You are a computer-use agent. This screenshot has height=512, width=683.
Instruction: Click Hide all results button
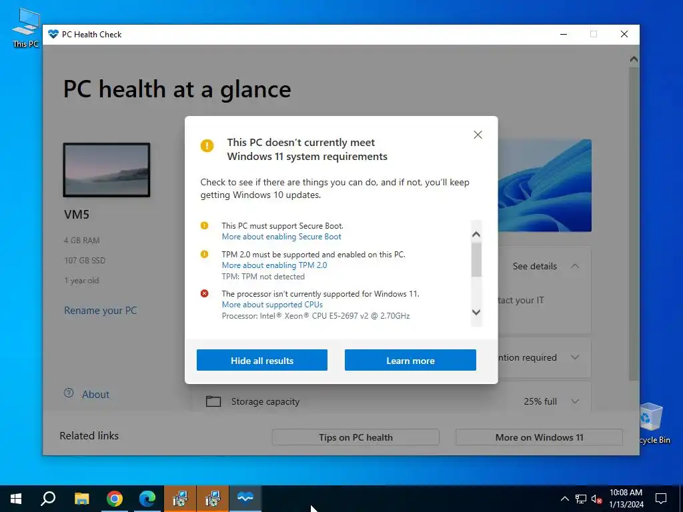click(261, 360)
